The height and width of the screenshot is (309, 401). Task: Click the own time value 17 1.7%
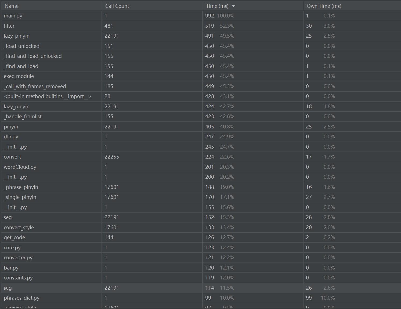(320, 157)
